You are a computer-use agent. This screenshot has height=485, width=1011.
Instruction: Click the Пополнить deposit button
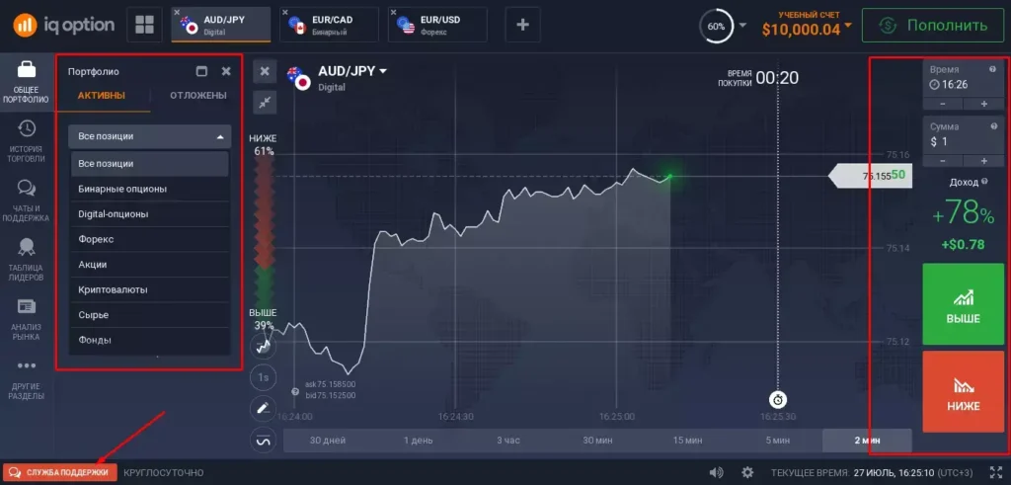[933, 25]
